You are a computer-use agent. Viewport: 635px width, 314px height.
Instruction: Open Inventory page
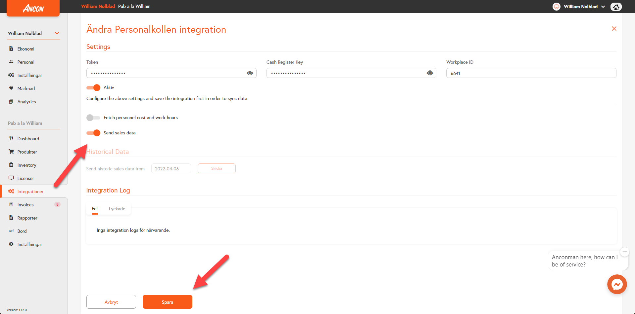[27, 165]
